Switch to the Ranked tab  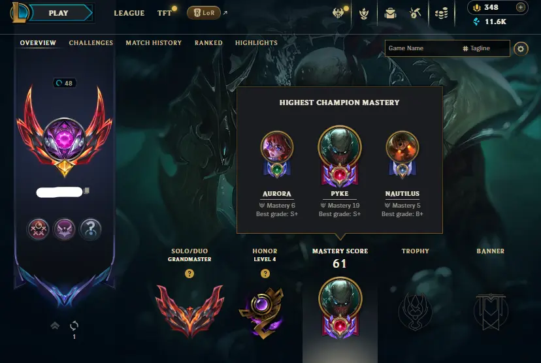coord(208,42)
